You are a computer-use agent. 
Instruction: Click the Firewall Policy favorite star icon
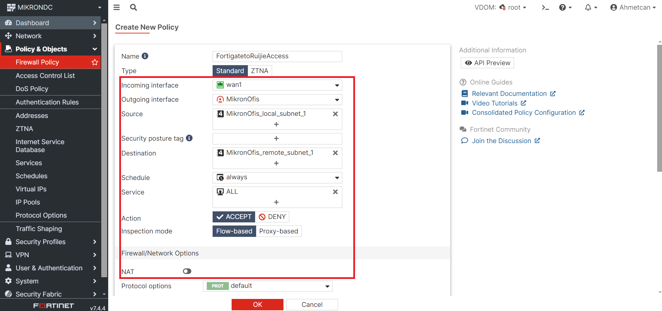tap(95, 62)
